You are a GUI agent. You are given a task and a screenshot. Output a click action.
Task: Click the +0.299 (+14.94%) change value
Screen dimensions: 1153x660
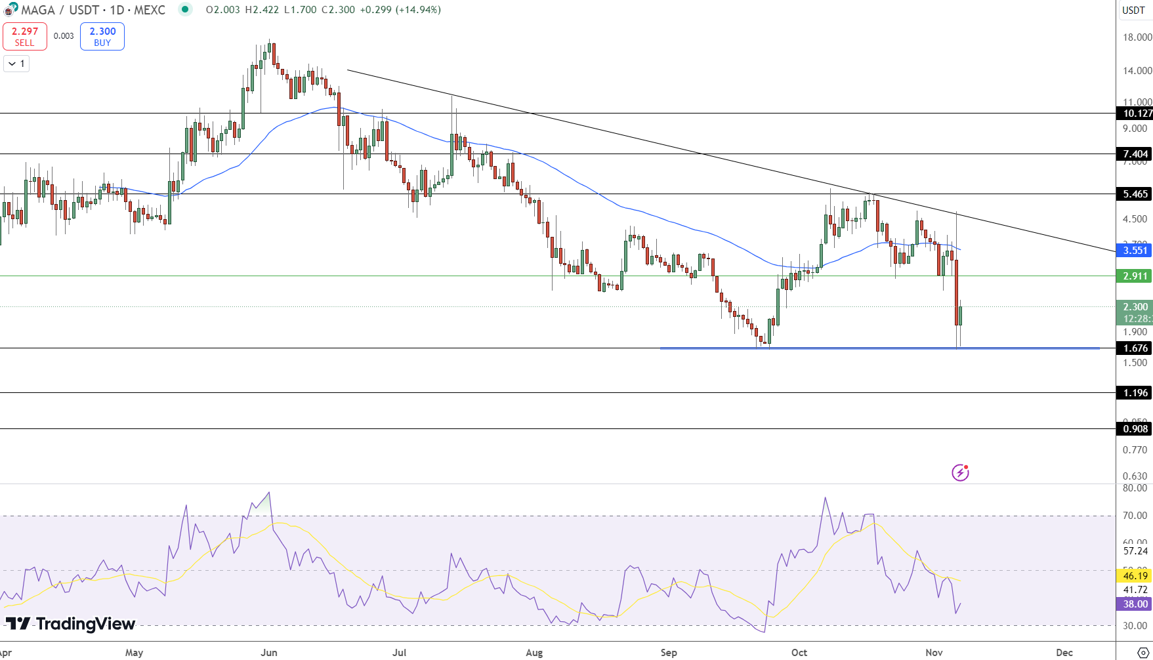pyautogui.click(x=400, y=10)
